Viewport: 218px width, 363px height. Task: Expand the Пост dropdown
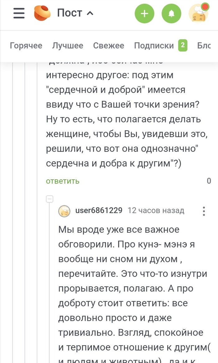pyautogui.click(x=90, y=13)
